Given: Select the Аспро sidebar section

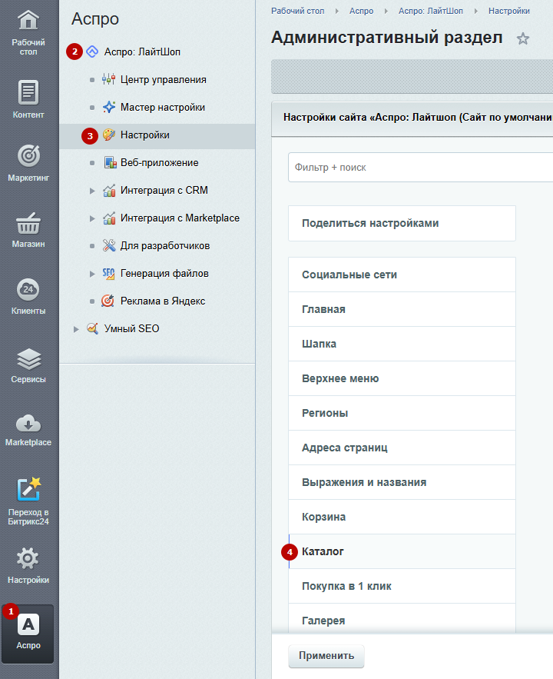Looking at the screenshot, I should (28, 634).
